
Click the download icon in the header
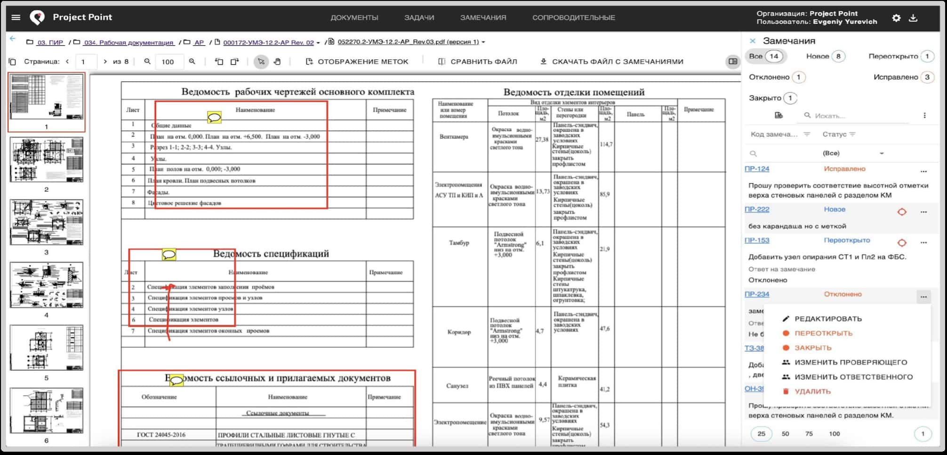point(913,18)
